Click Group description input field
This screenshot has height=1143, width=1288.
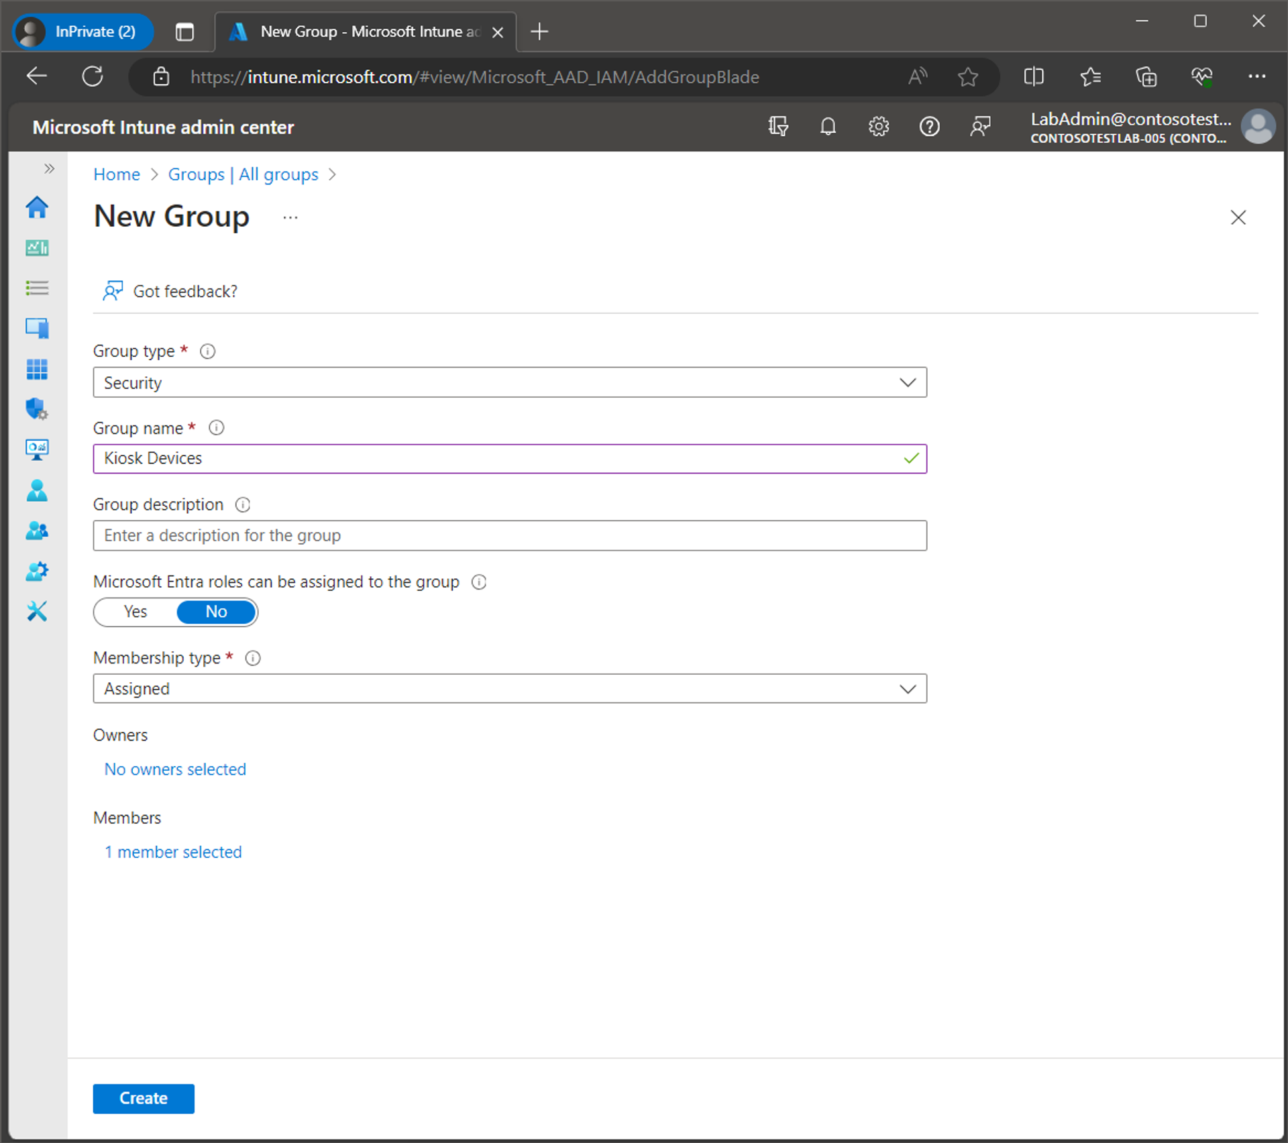pyautogui.click(x=510, y=536)
